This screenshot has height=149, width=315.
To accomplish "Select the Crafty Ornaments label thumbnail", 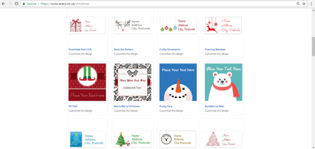I will [178, 25].
